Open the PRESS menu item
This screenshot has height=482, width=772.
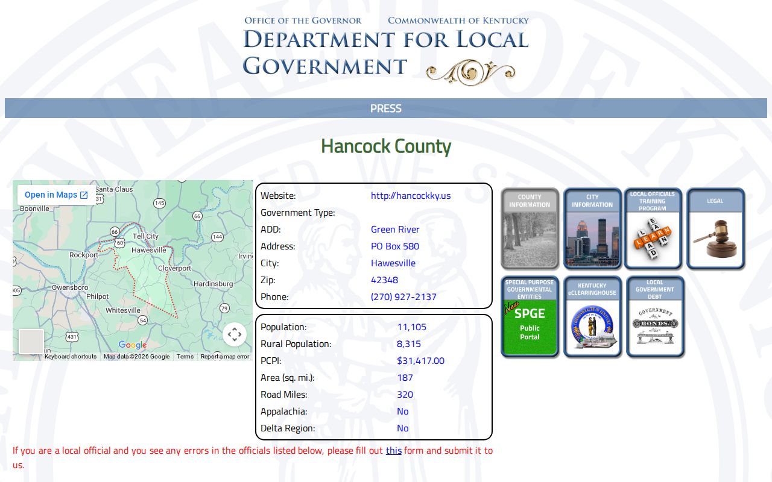coord(386,108)
